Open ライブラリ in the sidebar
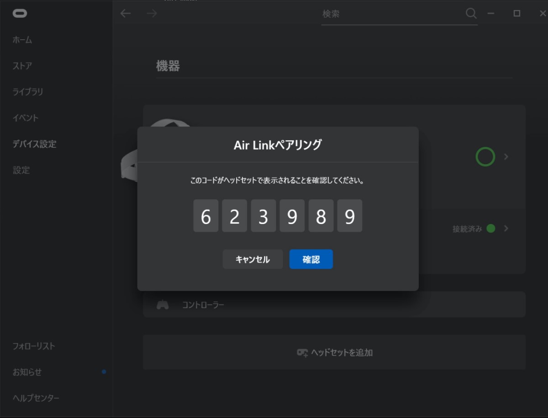This screenshot has width=548, height=418. 28,92
